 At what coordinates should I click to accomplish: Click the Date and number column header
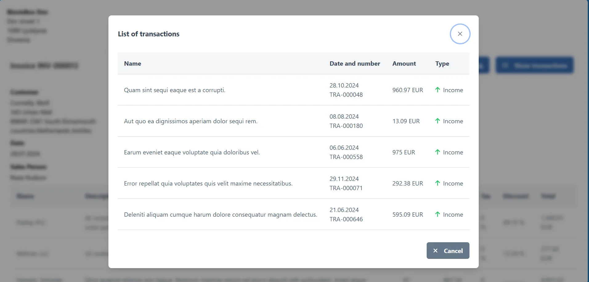pos(355,63)
